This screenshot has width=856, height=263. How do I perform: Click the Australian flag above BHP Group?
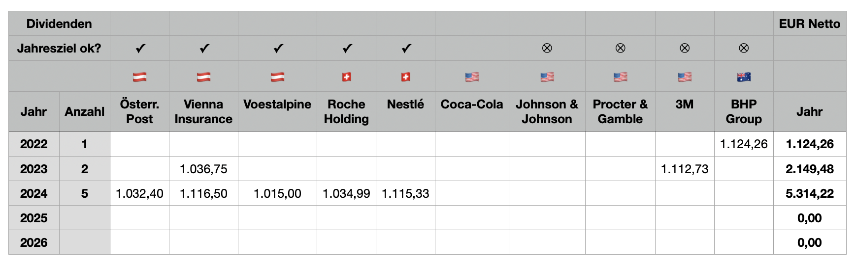point(744,77)
